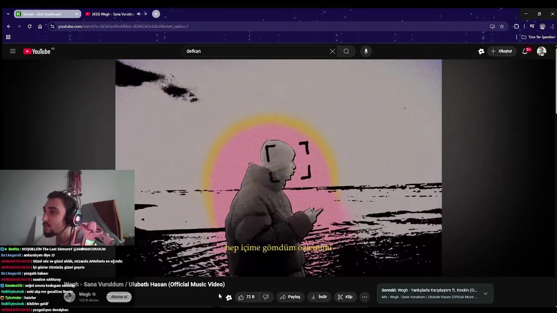Click the İndir download button
557x313 pixels.
[x=319, y=297]
